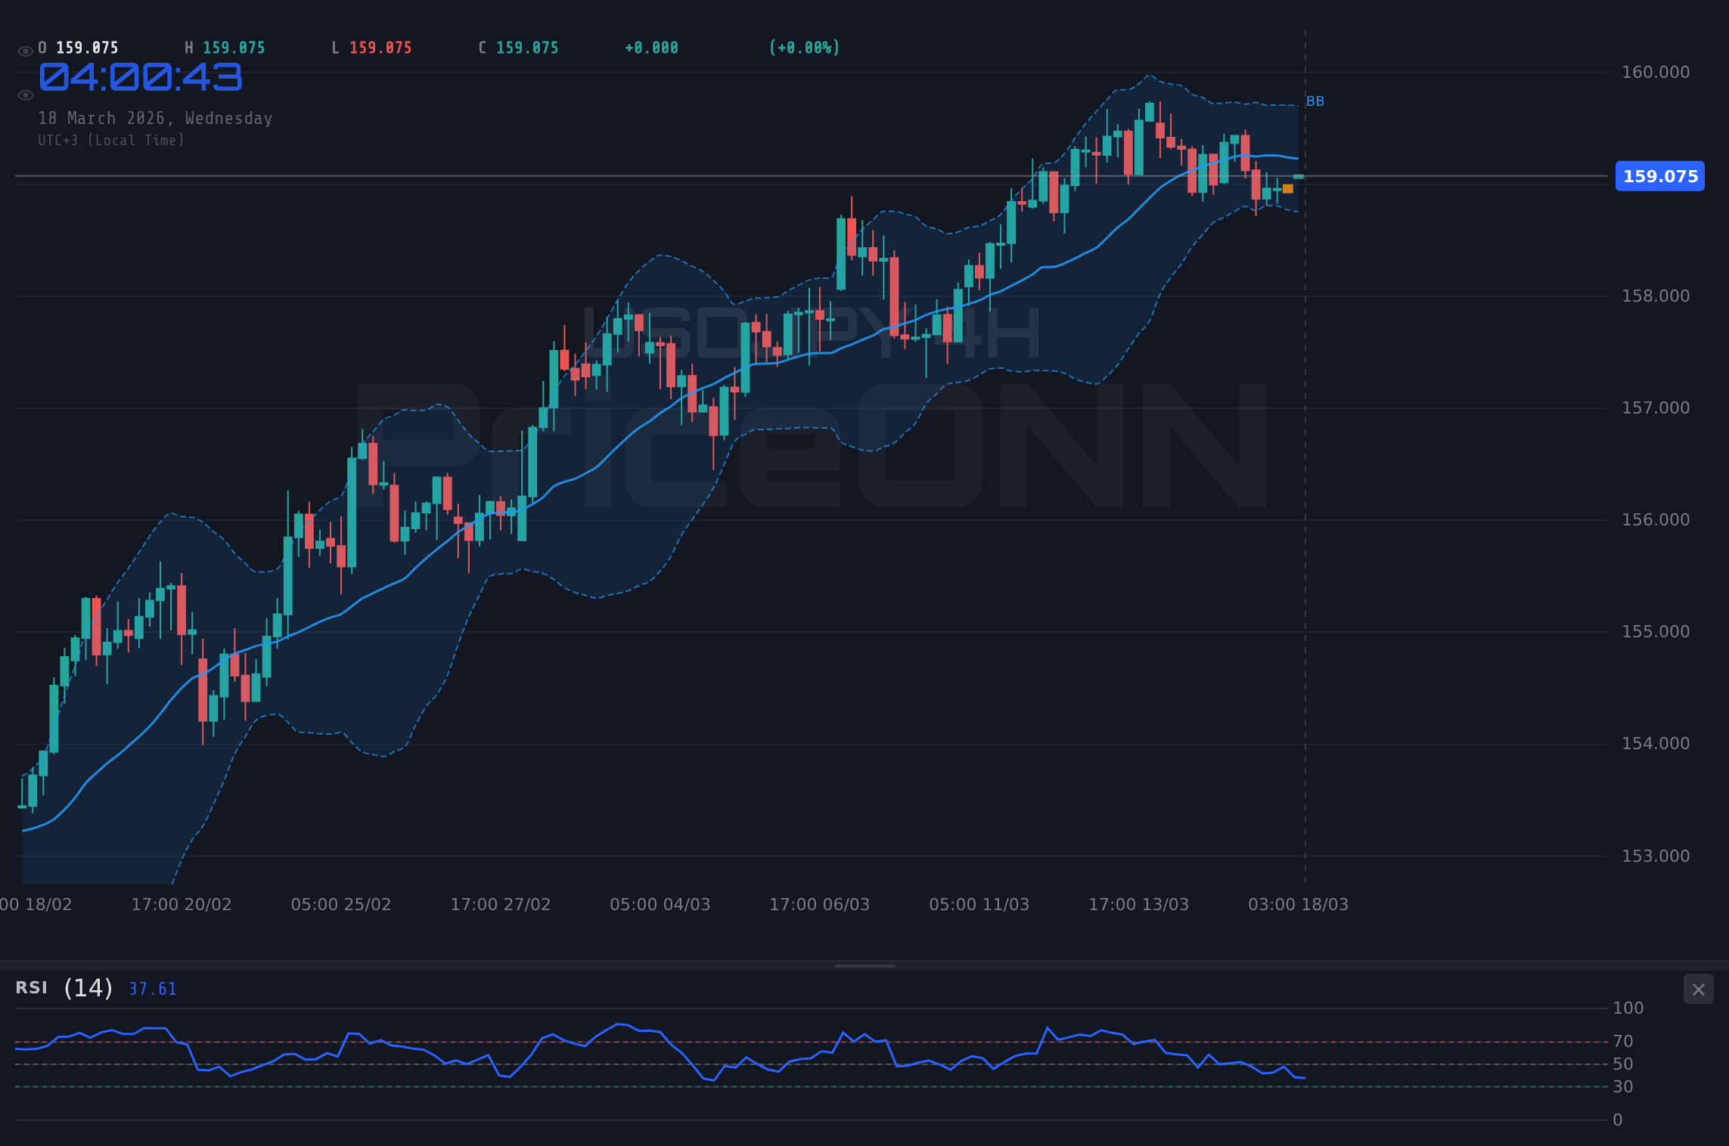Click the RSI scale label 0
This screenshot has height=1146, width=1729.
[x=1618, y=1120]
